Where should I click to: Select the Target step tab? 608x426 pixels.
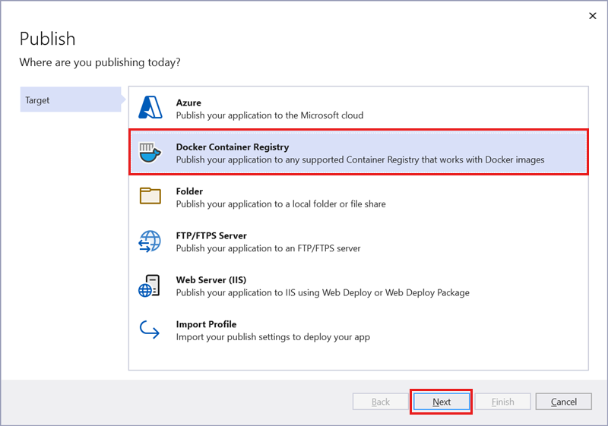point(68,100)
